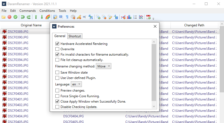Click the brick-with-minus delete block icon
Viewport: 224px width, 123px height.
pyautogui.click(x=73, y=17)
